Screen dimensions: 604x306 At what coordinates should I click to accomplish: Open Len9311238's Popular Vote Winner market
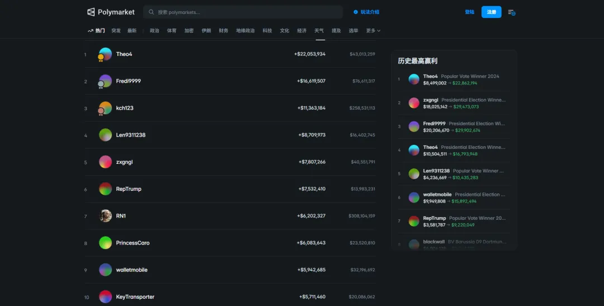(x=478, y=171)
